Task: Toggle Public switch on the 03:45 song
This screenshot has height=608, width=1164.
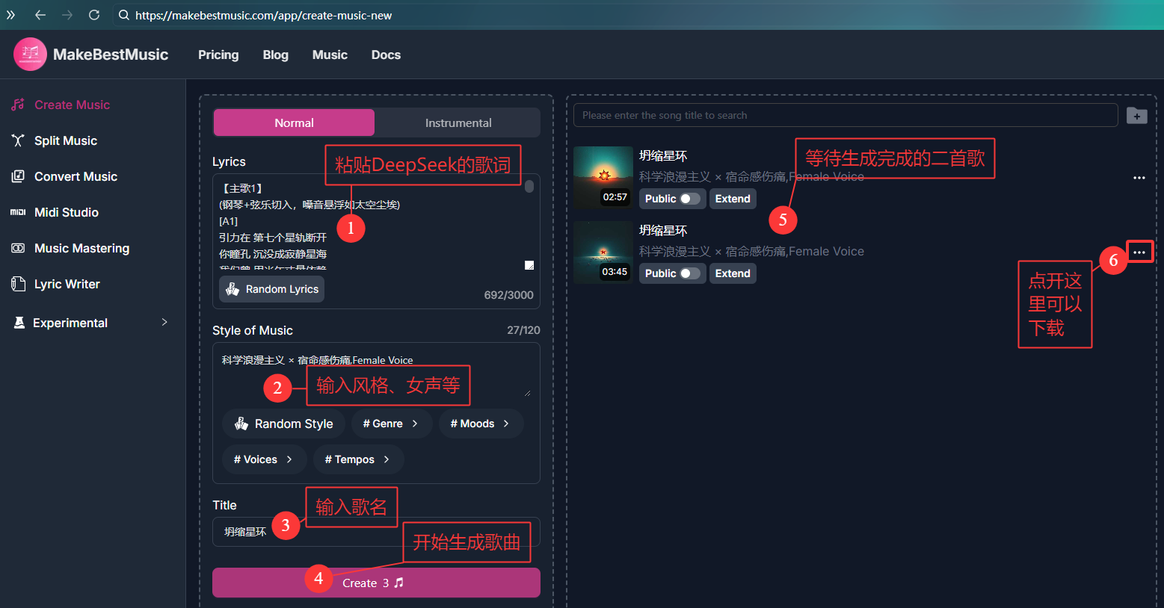Action: (689, 273)
